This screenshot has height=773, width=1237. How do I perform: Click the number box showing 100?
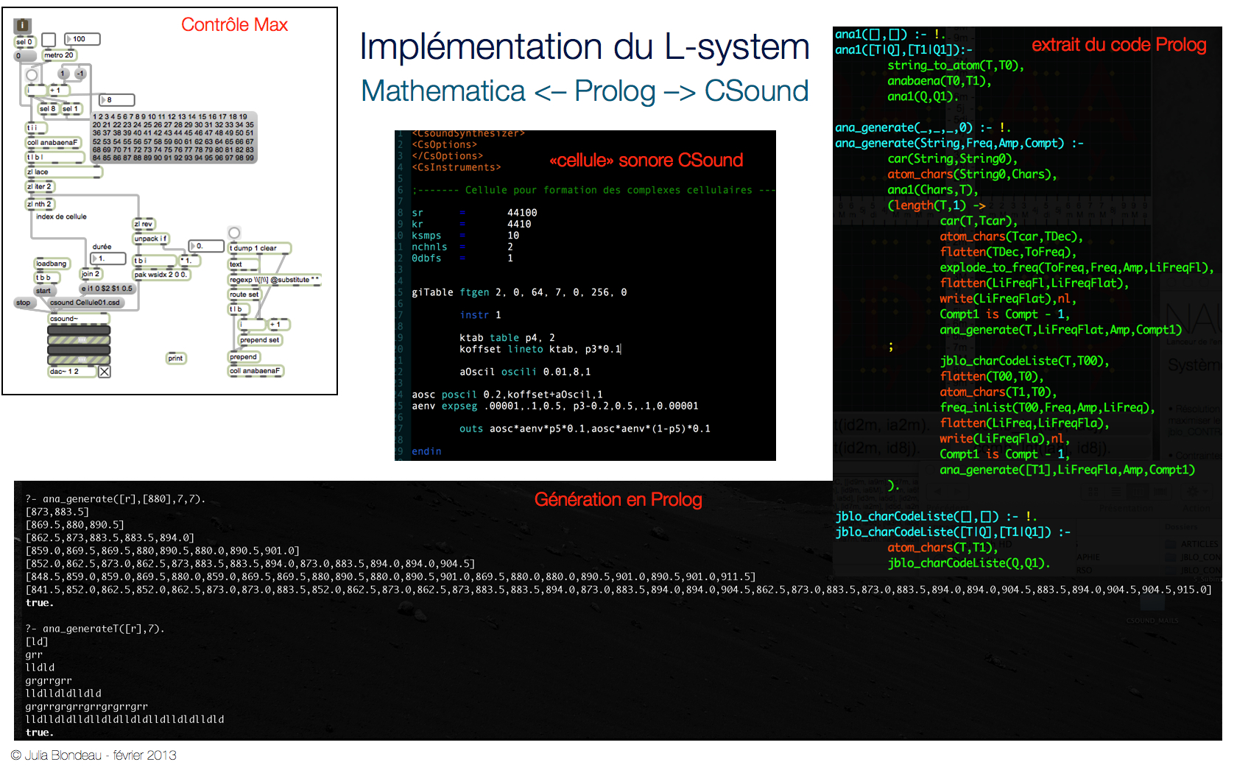coord(82,39)
